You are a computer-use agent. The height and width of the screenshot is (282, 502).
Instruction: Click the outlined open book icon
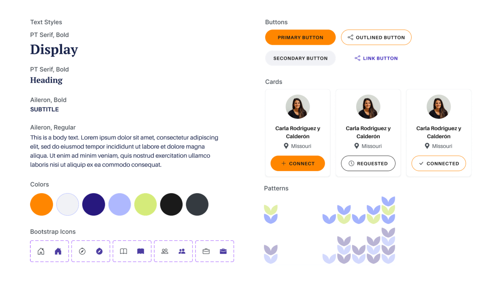pos(123,251)
